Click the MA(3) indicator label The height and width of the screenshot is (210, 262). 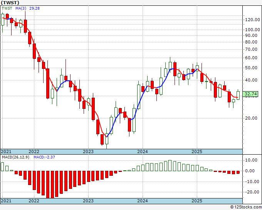point(21,8)
